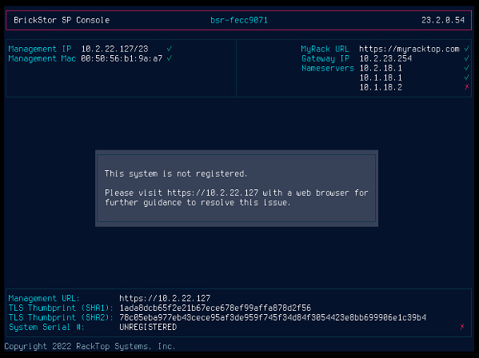Click the BrickStor SP Console title
The image size is (479, 358).
click(62, 20)
